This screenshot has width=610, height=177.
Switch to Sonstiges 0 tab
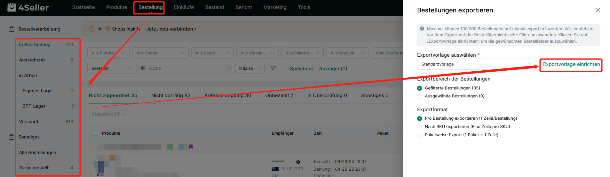click(375, 96)
